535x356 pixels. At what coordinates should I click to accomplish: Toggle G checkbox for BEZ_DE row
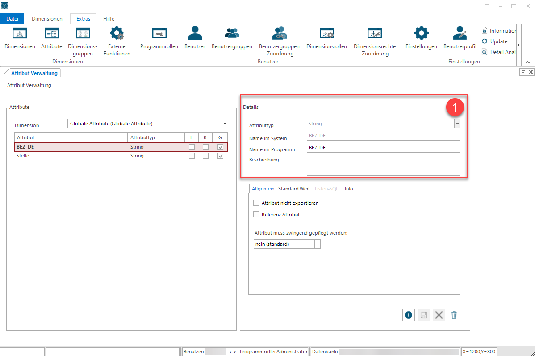point(221,147)
